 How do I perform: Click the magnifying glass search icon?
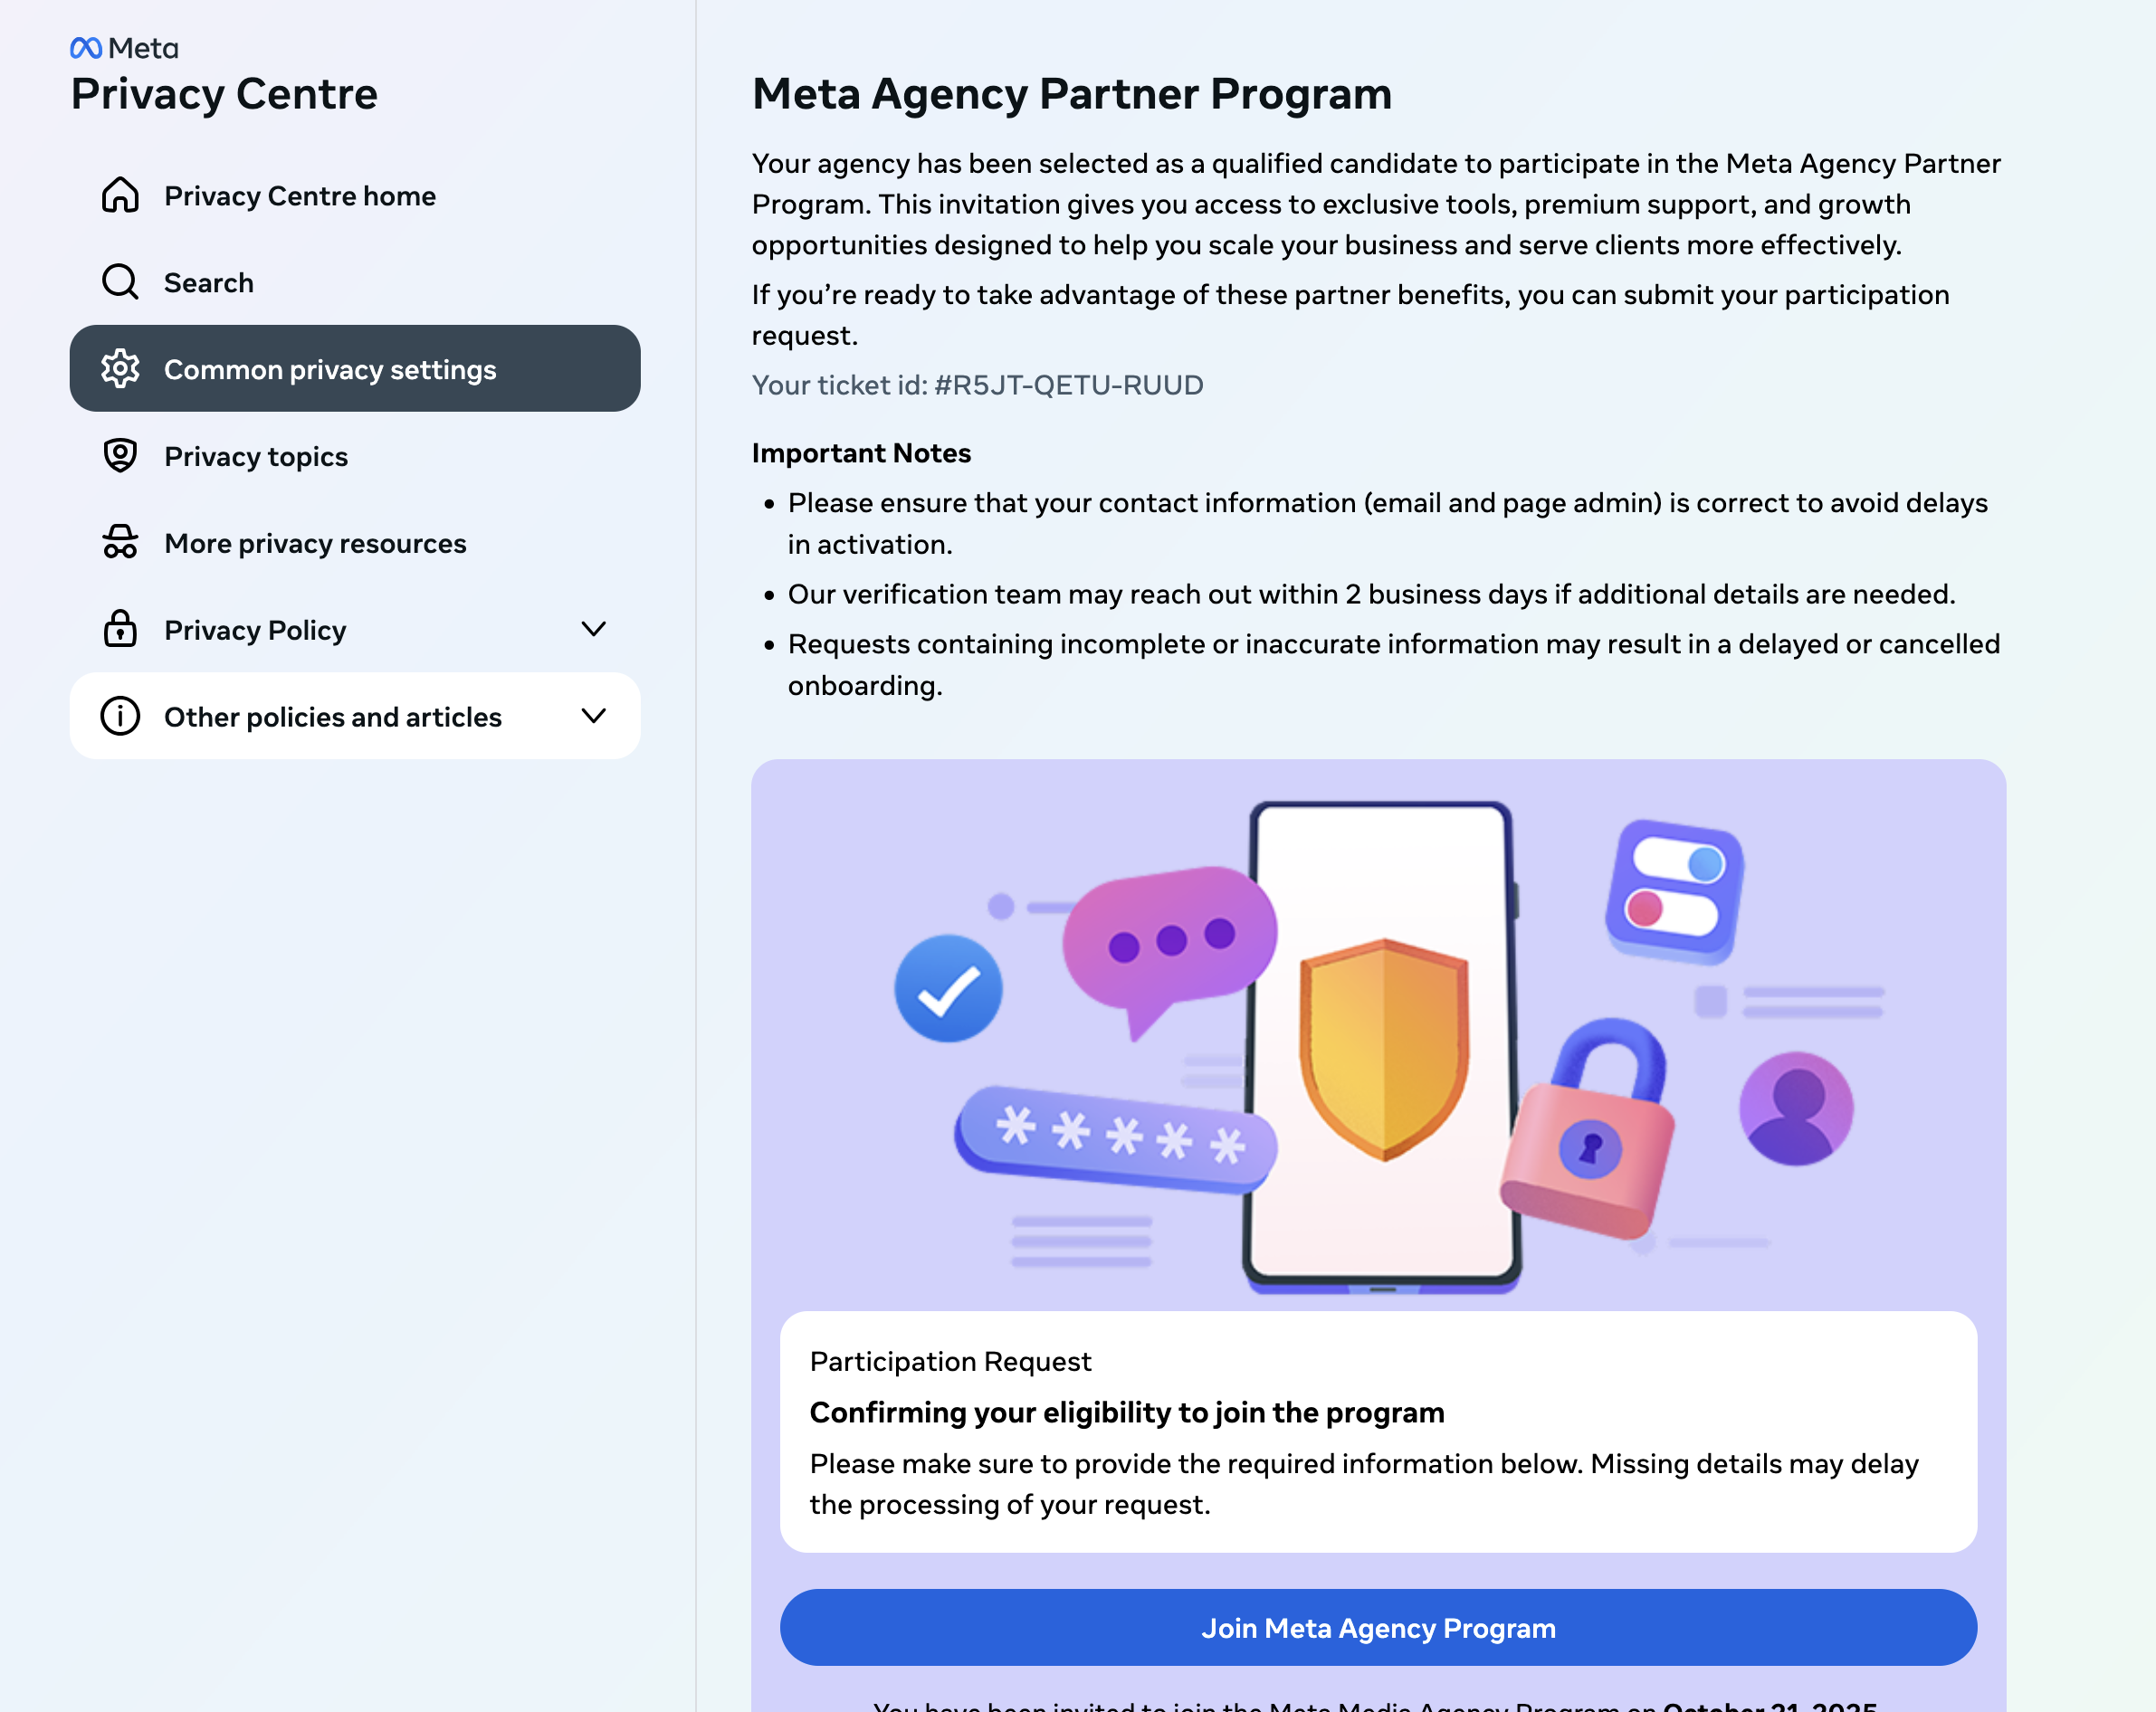[x=120, y=282]
